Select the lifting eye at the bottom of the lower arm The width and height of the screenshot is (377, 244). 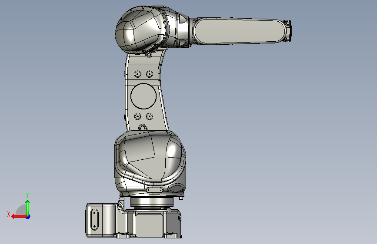[143, 127]
